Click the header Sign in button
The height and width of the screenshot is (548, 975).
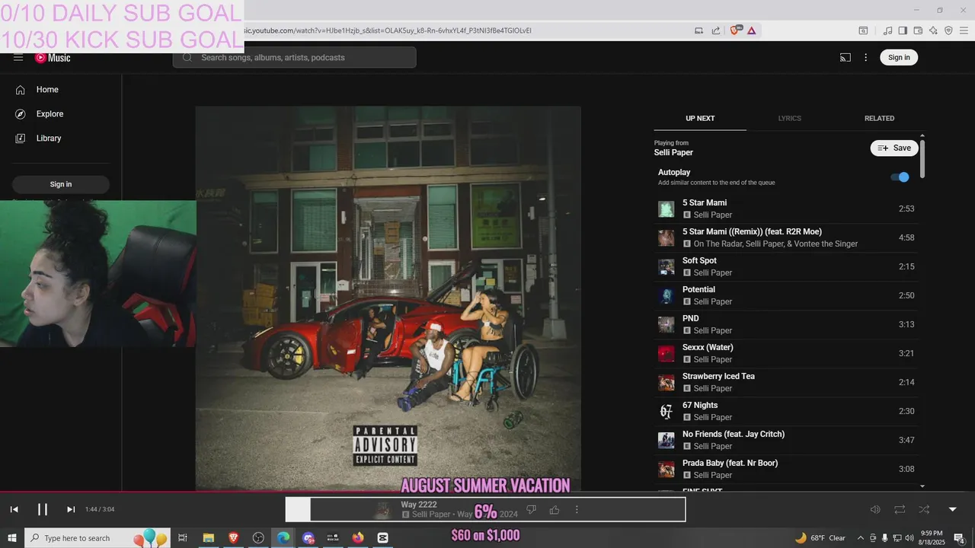tap(899, 58)
